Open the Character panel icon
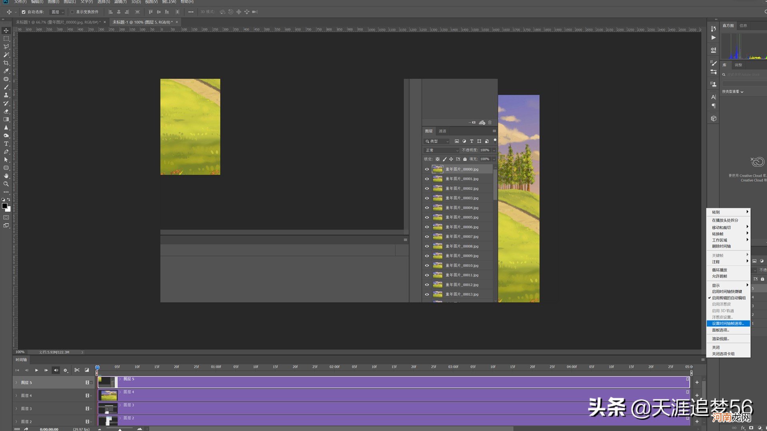 tap(713, 97)
